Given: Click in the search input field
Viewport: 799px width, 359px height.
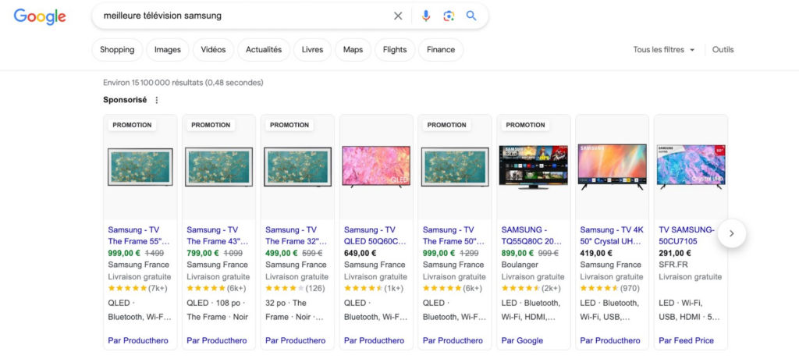Looking at the screenshot, I should pyautogui.click(x=244, y=16).
